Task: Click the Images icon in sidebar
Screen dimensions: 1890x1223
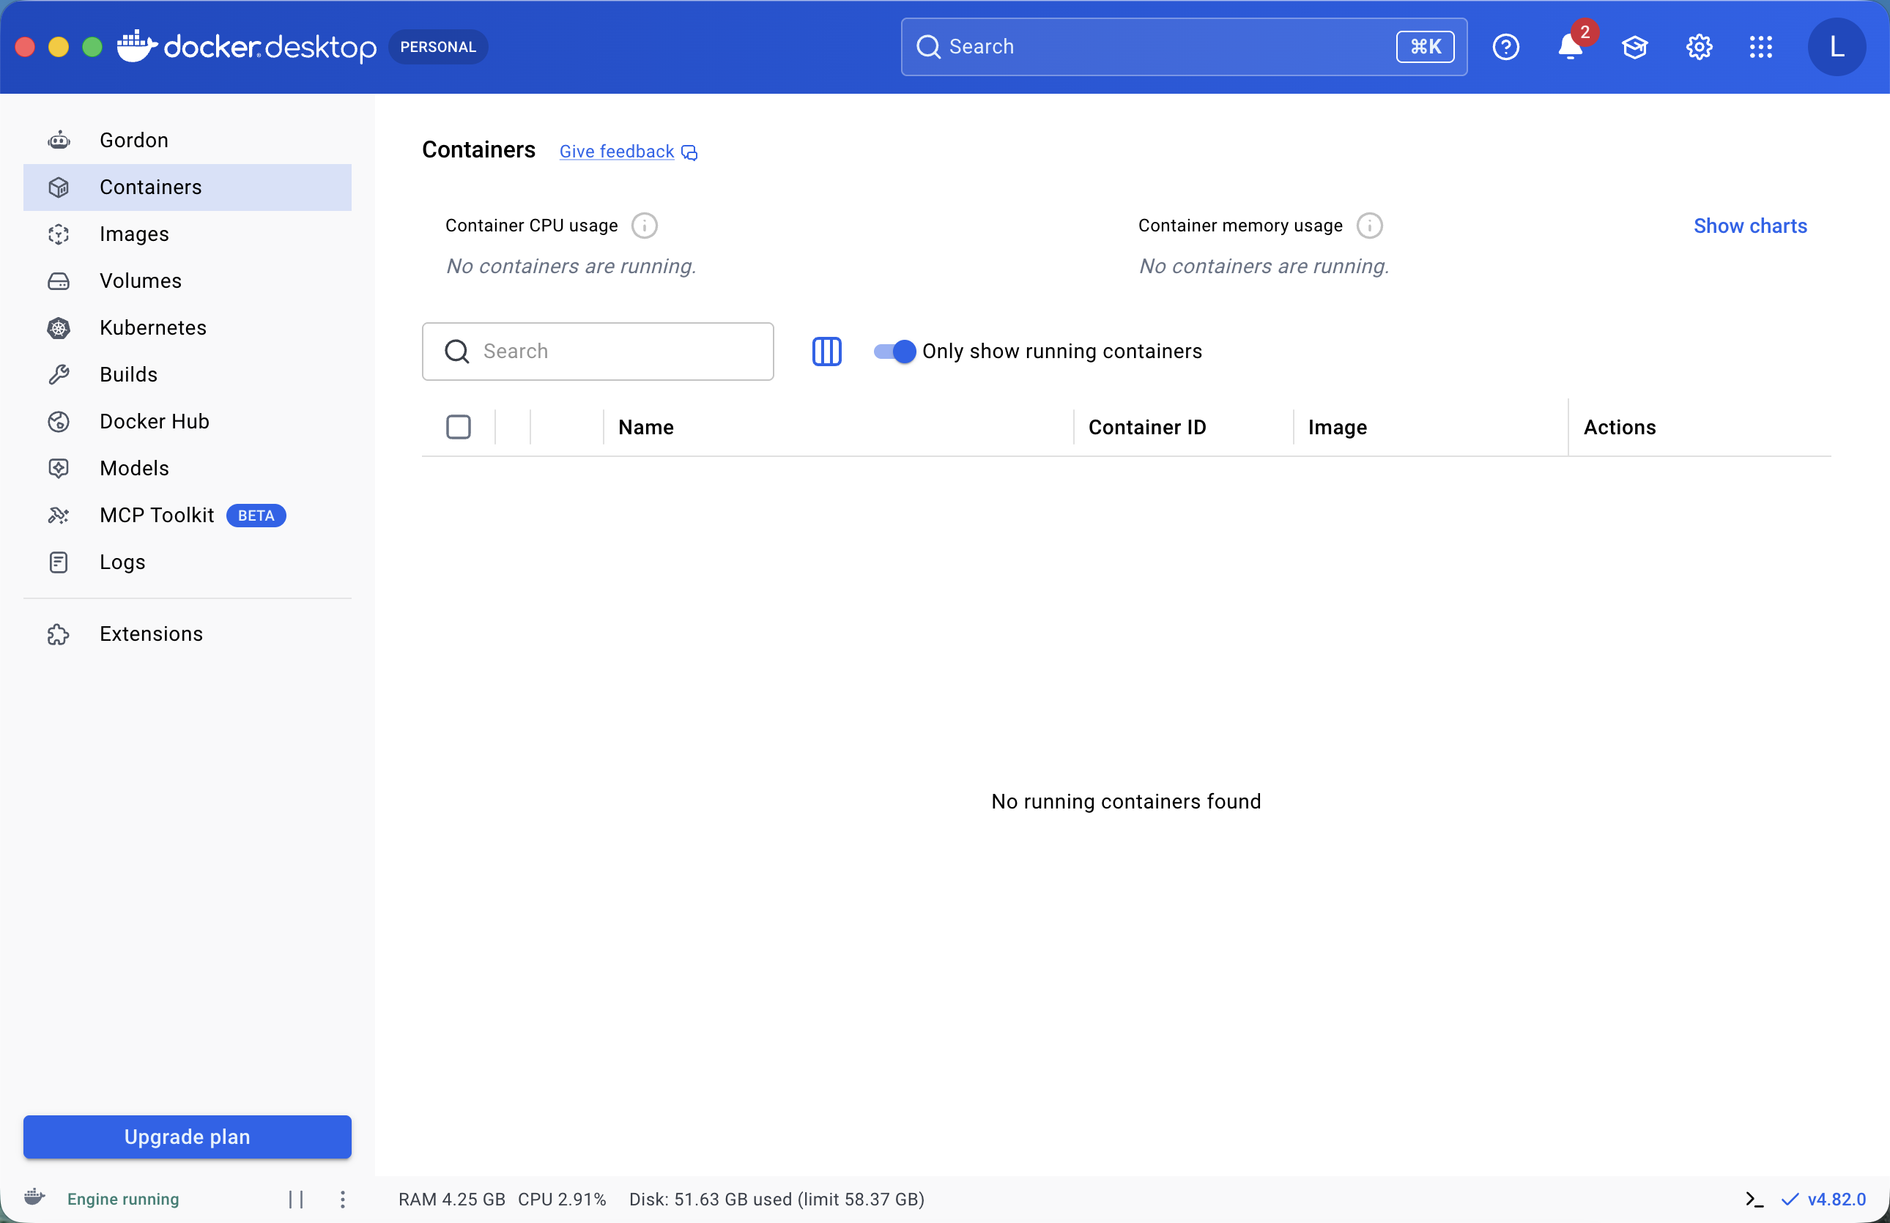Action: [x=59, y=234]
